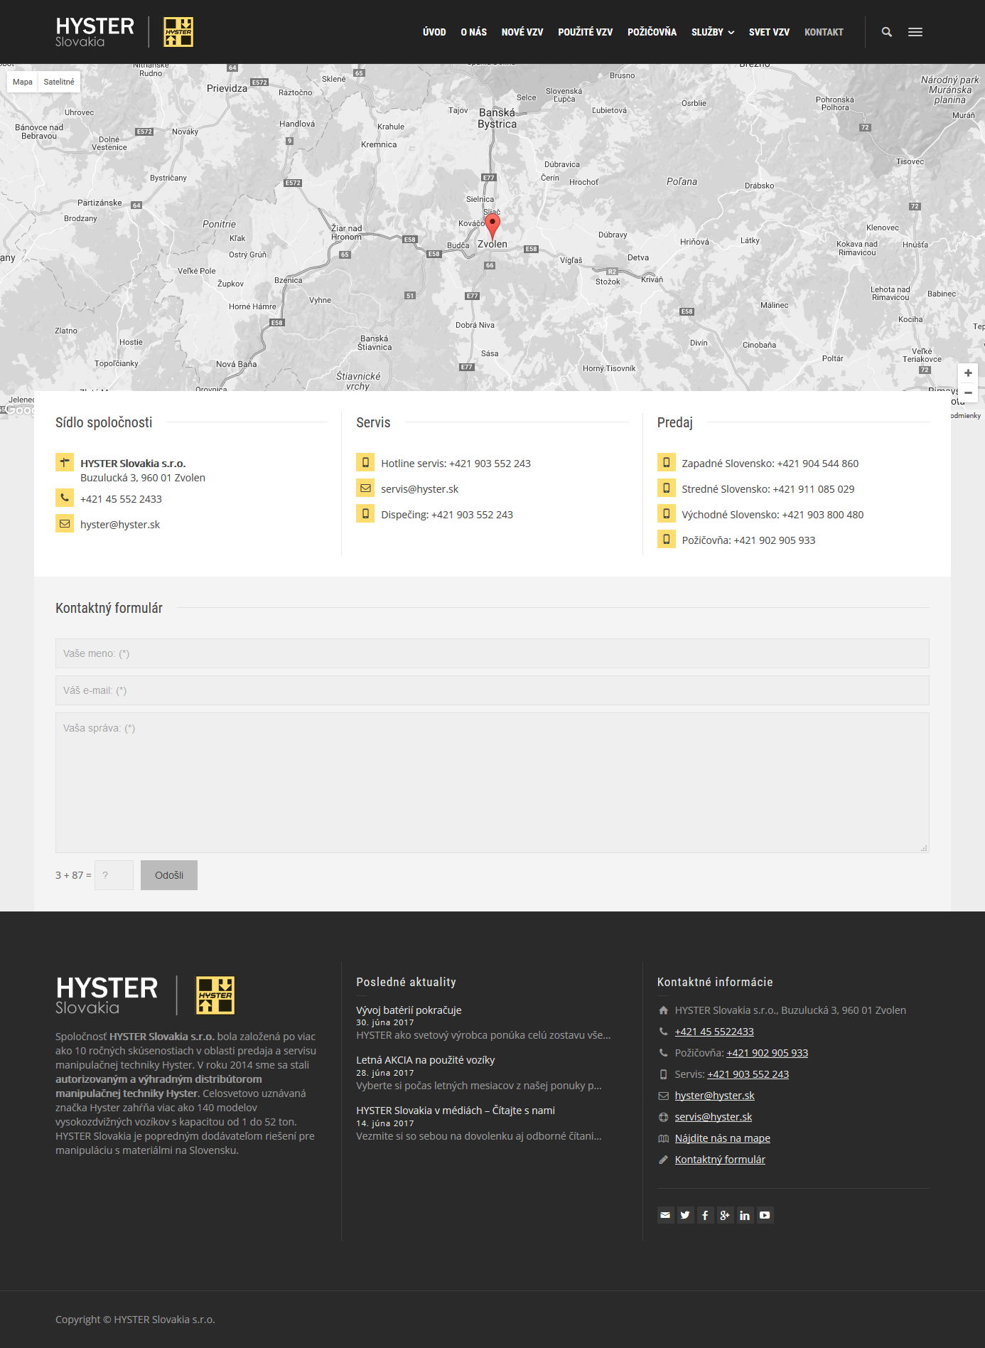Image resolution: width=985 pixels, height=1348 pixels.
Task: Click the text Hotline servis: +421 903 552 243
Action: [x=456, y=464]
